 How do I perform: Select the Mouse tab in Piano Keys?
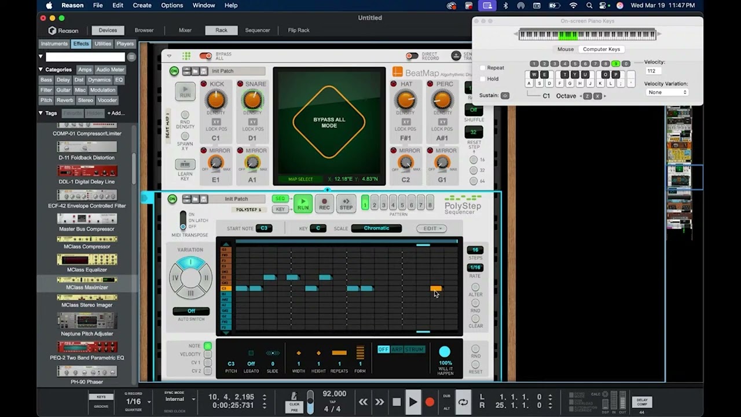tap(566, 49)
